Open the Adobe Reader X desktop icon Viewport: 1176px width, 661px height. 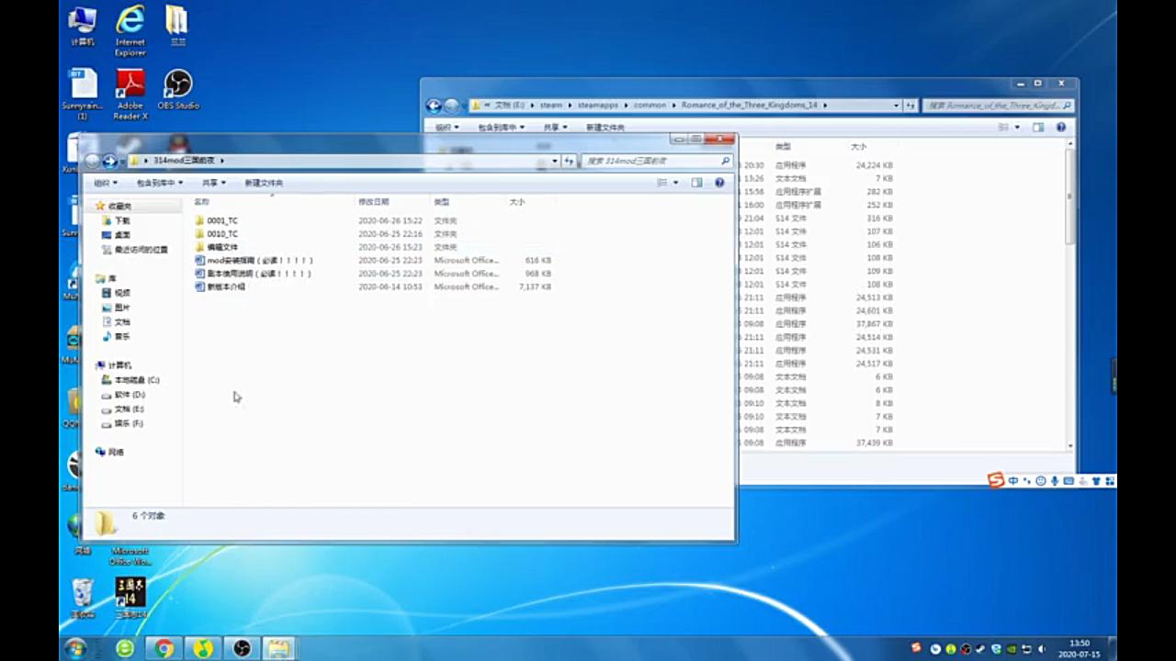point(130,95)
